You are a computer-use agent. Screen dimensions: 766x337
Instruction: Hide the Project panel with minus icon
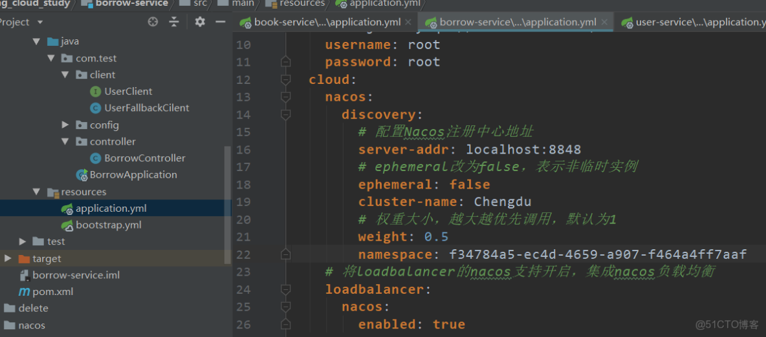coord(221,22)
